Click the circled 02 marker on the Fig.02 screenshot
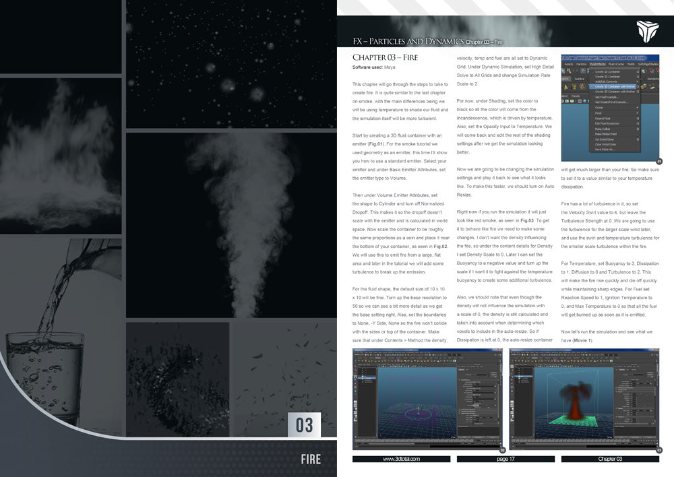This screenshot has height=477, width=674. tap(501, 449)
